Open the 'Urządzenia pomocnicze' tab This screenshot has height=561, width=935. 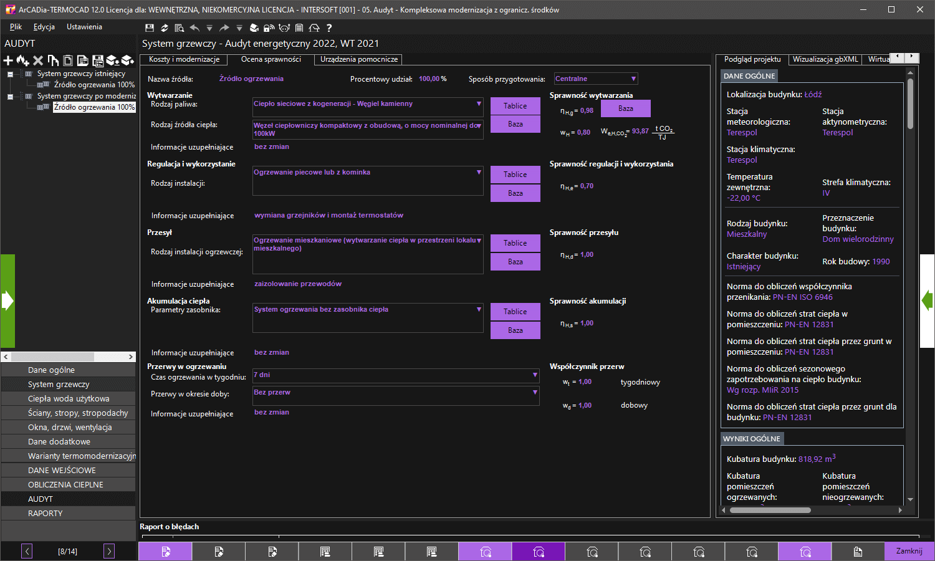pos(358,59)
